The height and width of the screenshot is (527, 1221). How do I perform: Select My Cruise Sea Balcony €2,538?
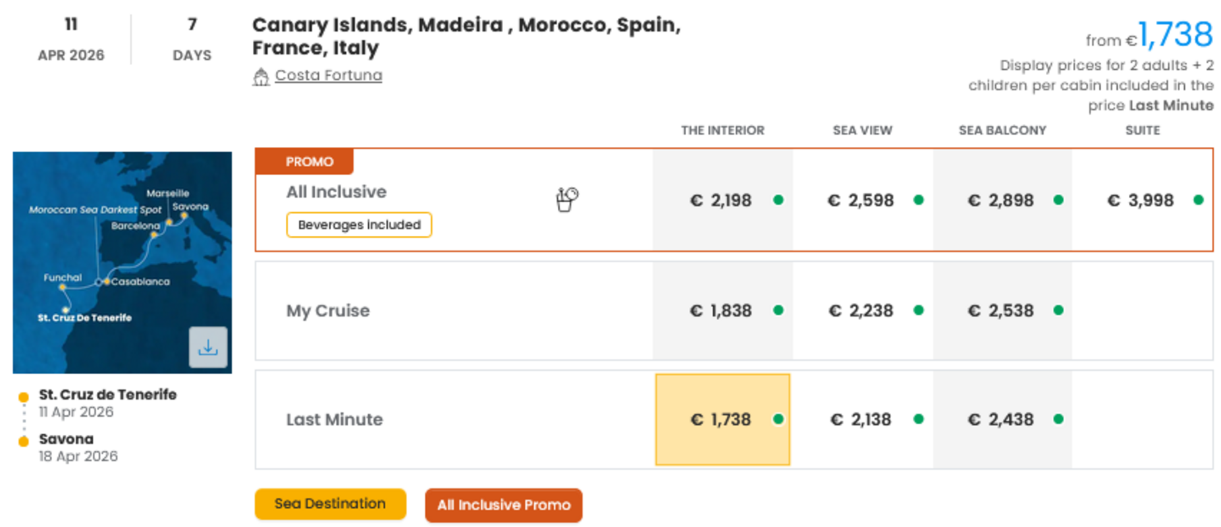tap(1002, 310)
